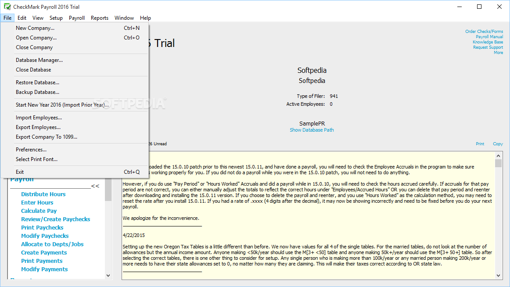Open Review/Create Paychecks in sidebar
This screenshot has width=510, height=287.
point(56,219)
